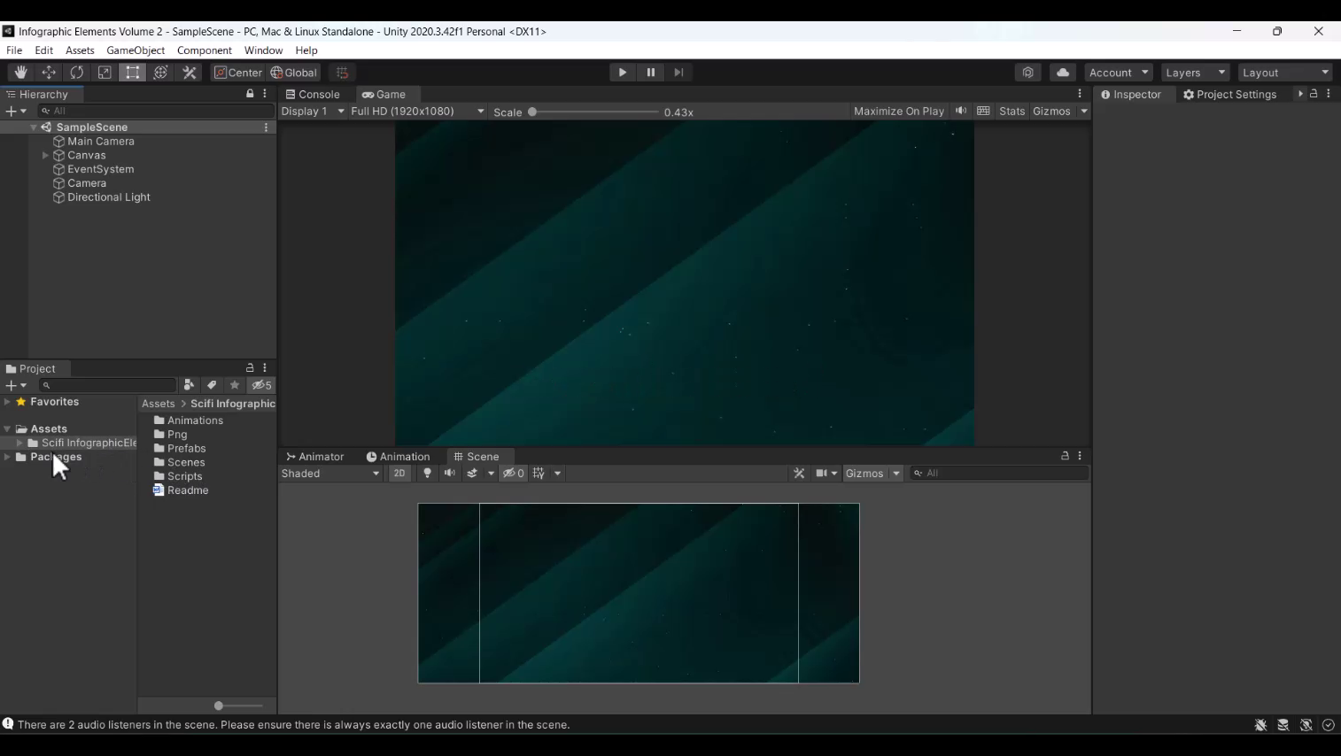The image size is (1341, 756).
Task: Click Game view Gizmos button
Action: 1051,112
